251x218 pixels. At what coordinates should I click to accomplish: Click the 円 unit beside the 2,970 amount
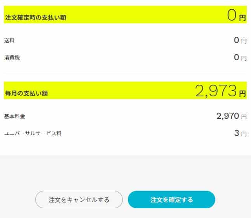coord(244,117)
